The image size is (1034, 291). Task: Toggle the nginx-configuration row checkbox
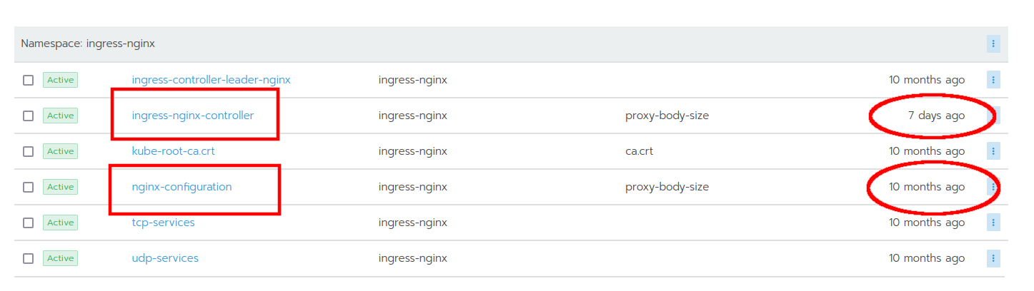coord(28,187)
